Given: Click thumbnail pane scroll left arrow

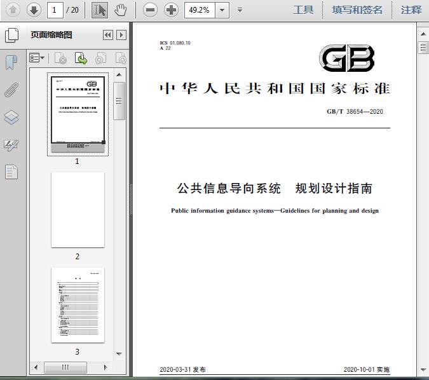Looking at the screenshot, I should [x=36, y=367].
